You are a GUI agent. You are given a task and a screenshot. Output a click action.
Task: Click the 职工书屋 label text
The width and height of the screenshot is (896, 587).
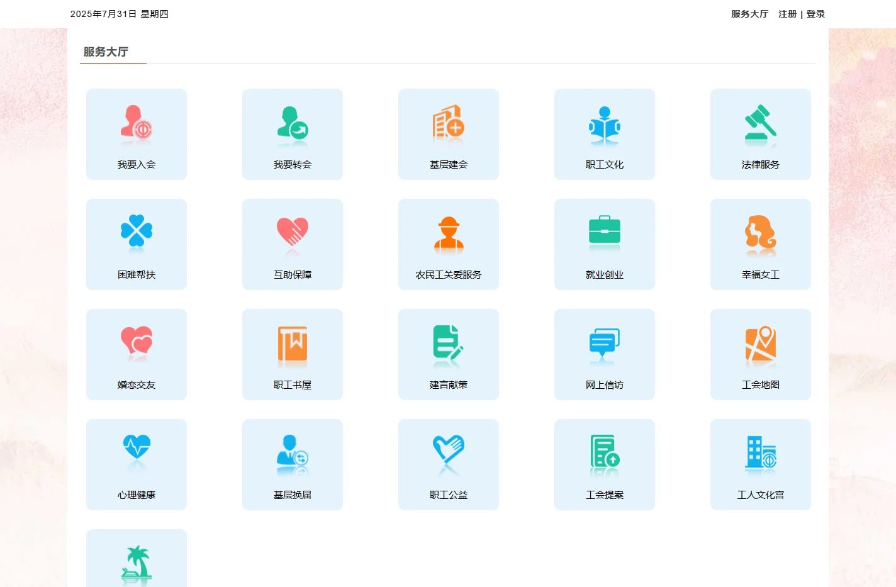(x=293, y=384)
